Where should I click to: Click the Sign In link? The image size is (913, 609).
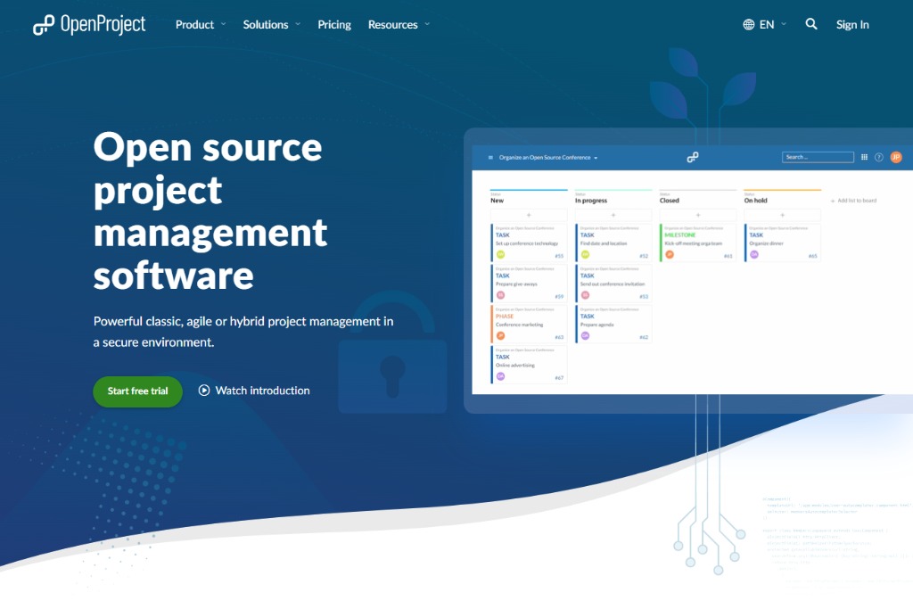852,24
